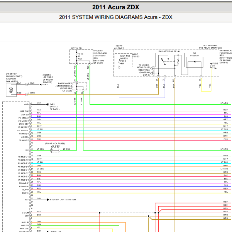The image size is (232, 232).
Task: Click the 'DR M-HOT' pin label
Action: click(x=24, y=141)
